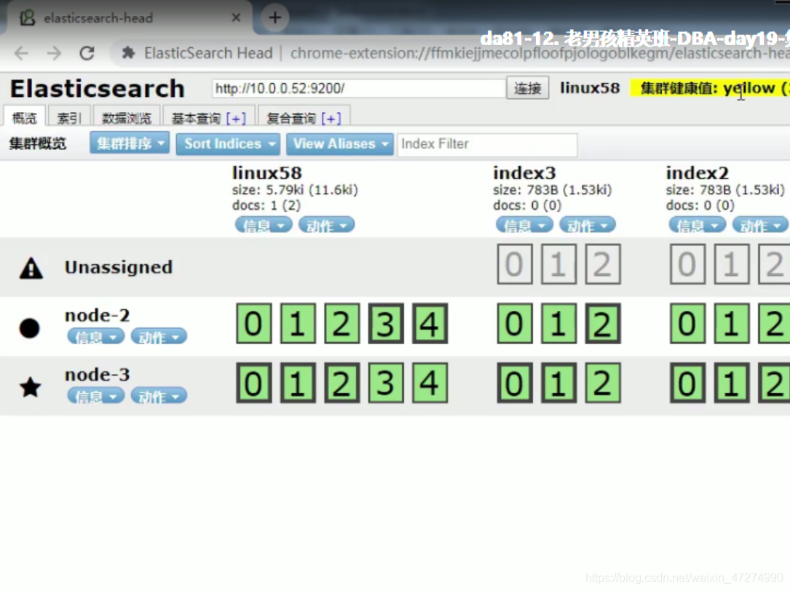Switch to the 基本查询 tab
790x591 pixels.
(208, 117)
